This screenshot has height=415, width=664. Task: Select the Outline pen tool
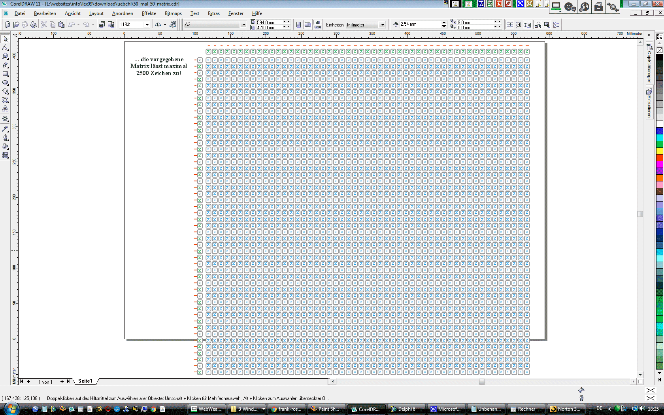(x=6, y=138)
